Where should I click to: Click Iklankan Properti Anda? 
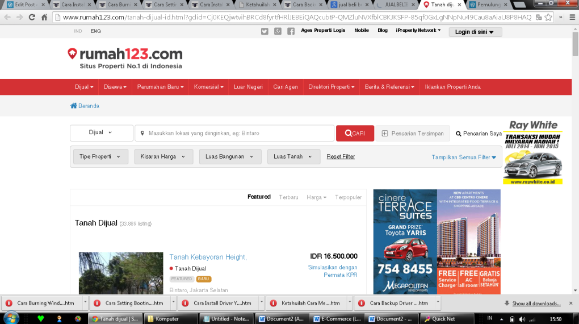pos(453,87)
